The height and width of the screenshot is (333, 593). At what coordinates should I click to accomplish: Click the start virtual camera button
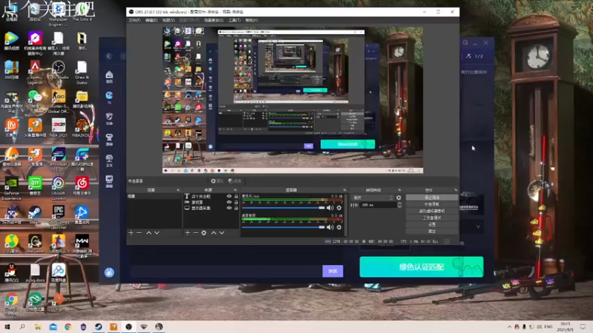point(432,211)
